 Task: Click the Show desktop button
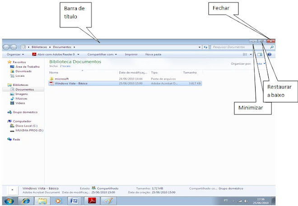(x=273, y=201)
